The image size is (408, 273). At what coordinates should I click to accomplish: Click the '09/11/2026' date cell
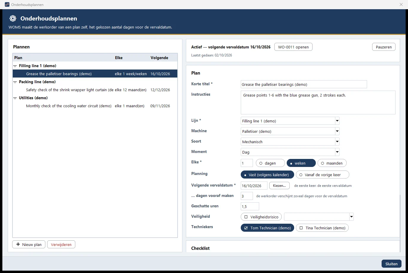160,106
